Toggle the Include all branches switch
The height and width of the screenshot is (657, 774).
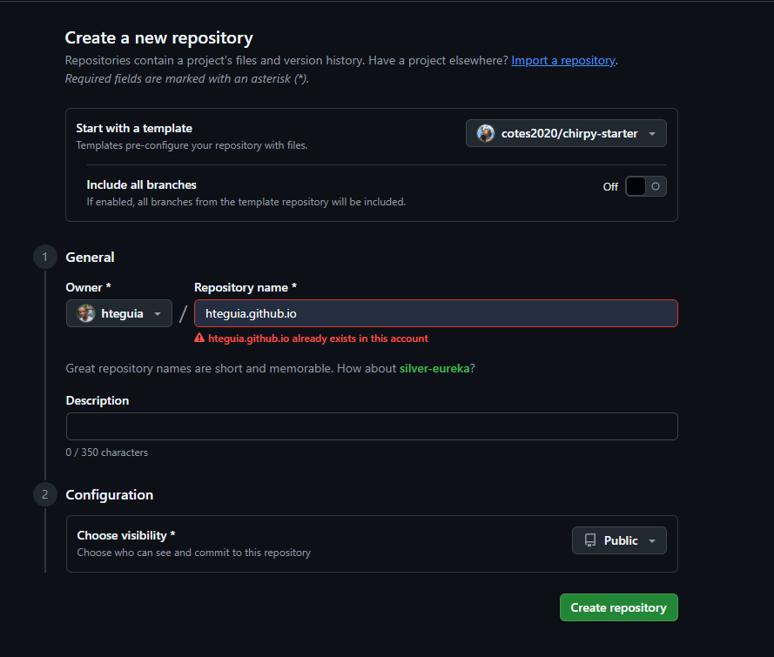(x=646, y=186)
